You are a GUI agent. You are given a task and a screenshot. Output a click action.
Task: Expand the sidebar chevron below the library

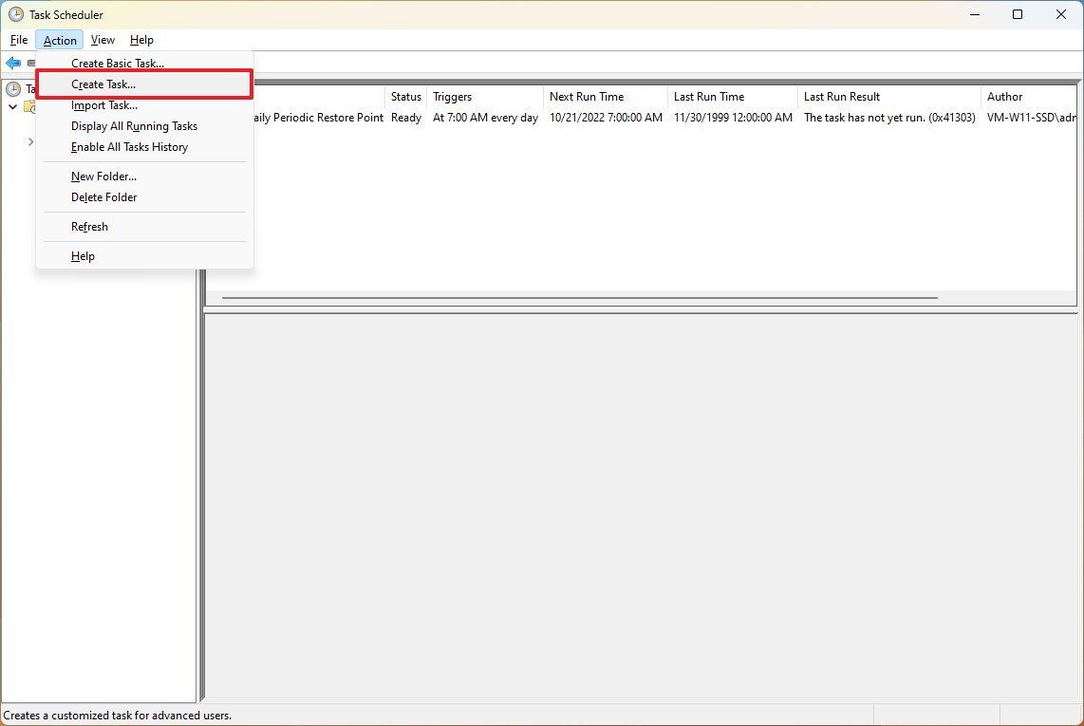tap(30, 140)
